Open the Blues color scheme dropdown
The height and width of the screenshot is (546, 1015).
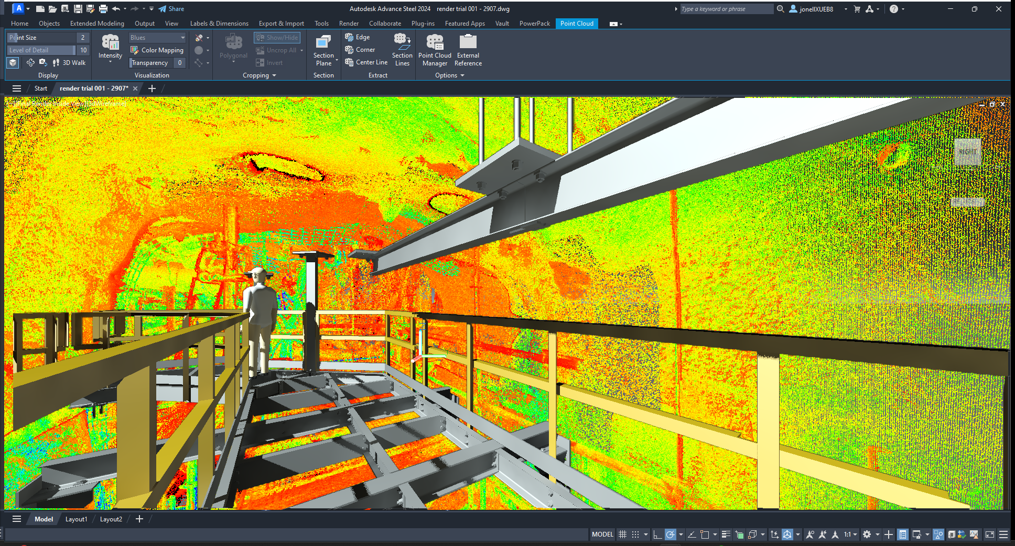(x=157, y=38)
